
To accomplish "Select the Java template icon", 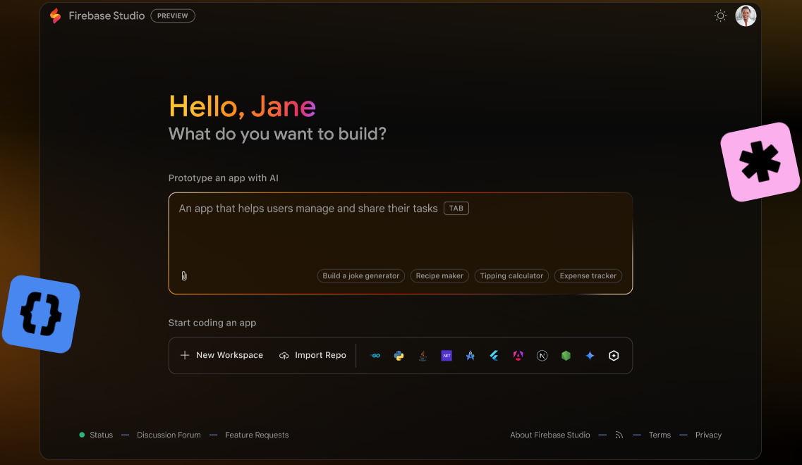I will [423, 356].
